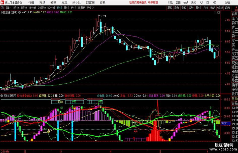238x153 pixels.
Task: Open the 发现 menu
Action: (x=64, y=3)
